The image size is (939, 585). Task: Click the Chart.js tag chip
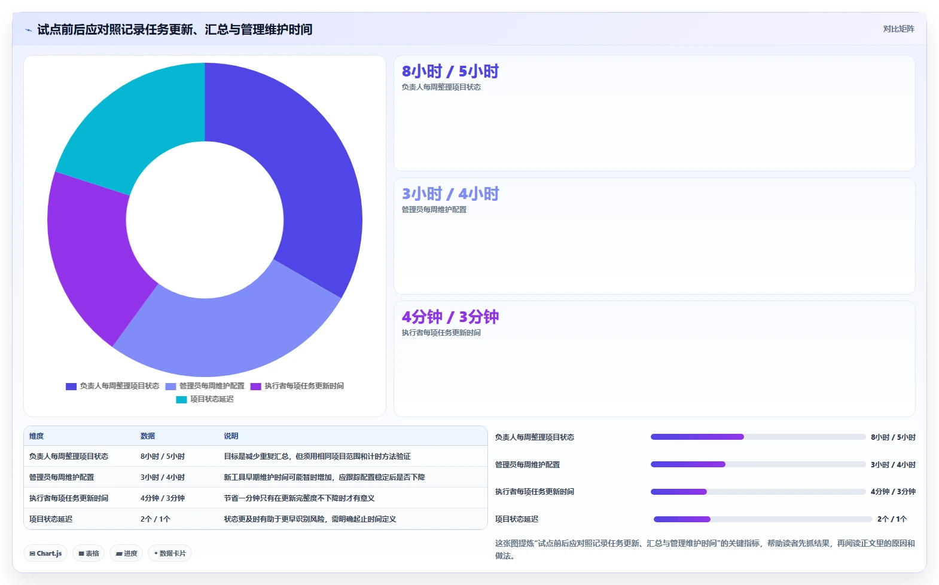[46, 553]
